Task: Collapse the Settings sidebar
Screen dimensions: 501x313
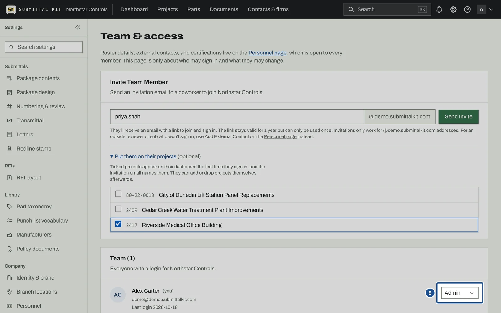Action: (x=78, y=28)
